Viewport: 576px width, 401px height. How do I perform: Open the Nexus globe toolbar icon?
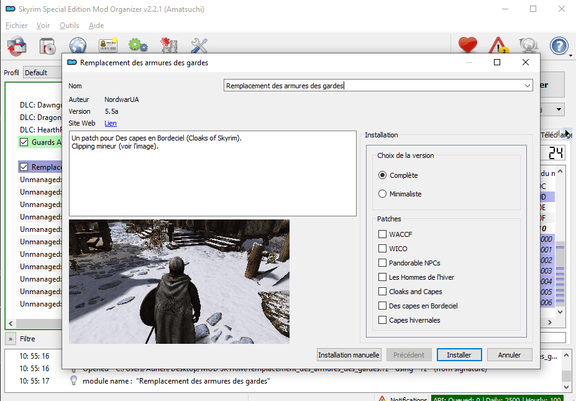click(x=78, y=46)
